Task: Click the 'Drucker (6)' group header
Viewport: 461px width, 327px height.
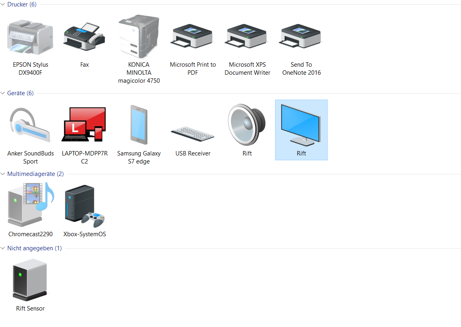Action: coord(22,4)
